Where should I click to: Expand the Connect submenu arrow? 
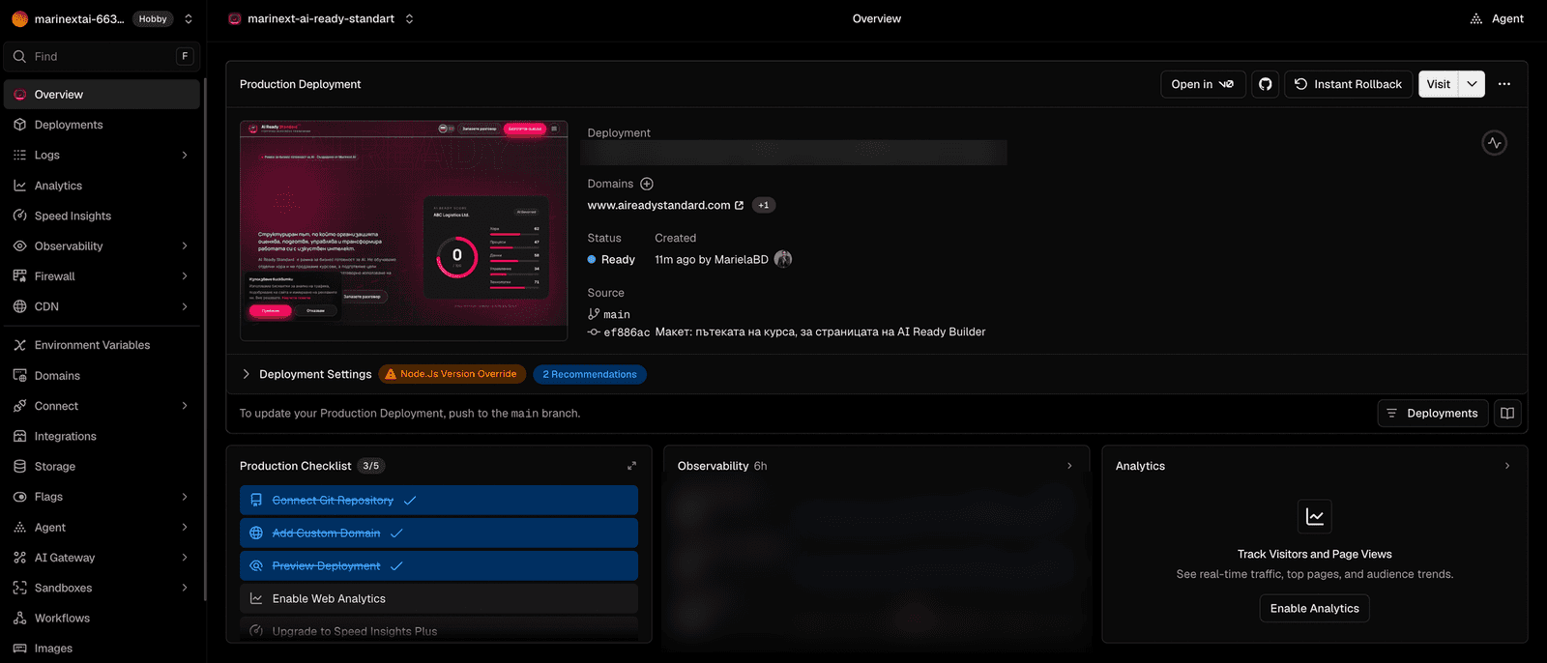(185, 406)
